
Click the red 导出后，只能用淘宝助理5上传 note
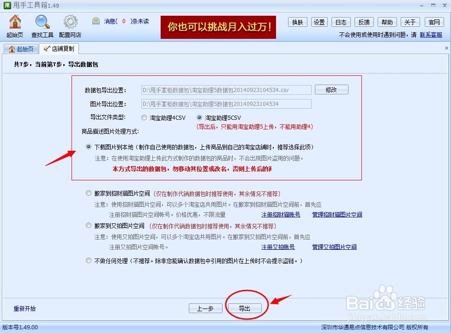[x=254, y=127]
